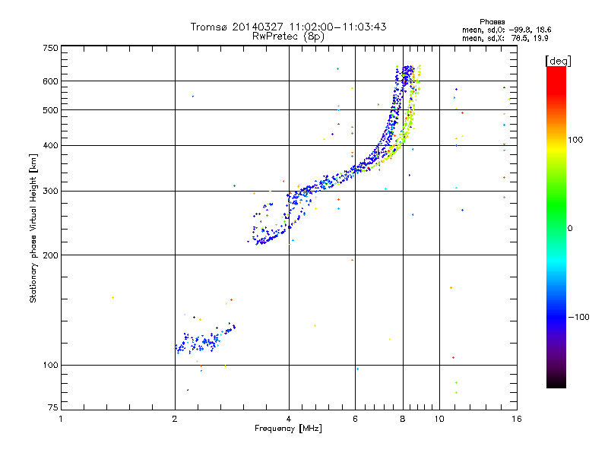Click the blue E-layer trace near 110 km

pos(204,340)
